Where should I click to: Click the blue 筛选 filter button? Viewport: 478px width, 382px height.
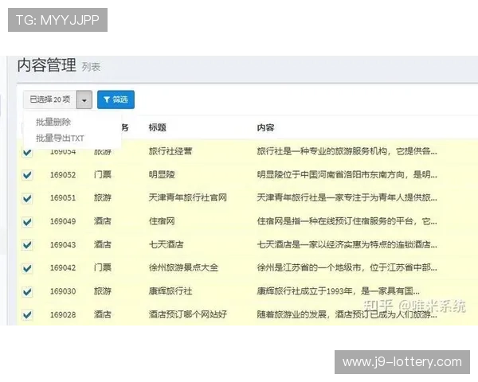pyautogui.click(x=116, y=99)
